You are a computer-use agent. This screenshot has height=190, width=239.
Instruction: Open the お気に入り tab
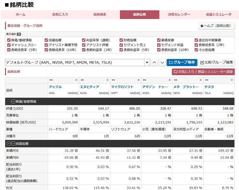tap(60, 14)
